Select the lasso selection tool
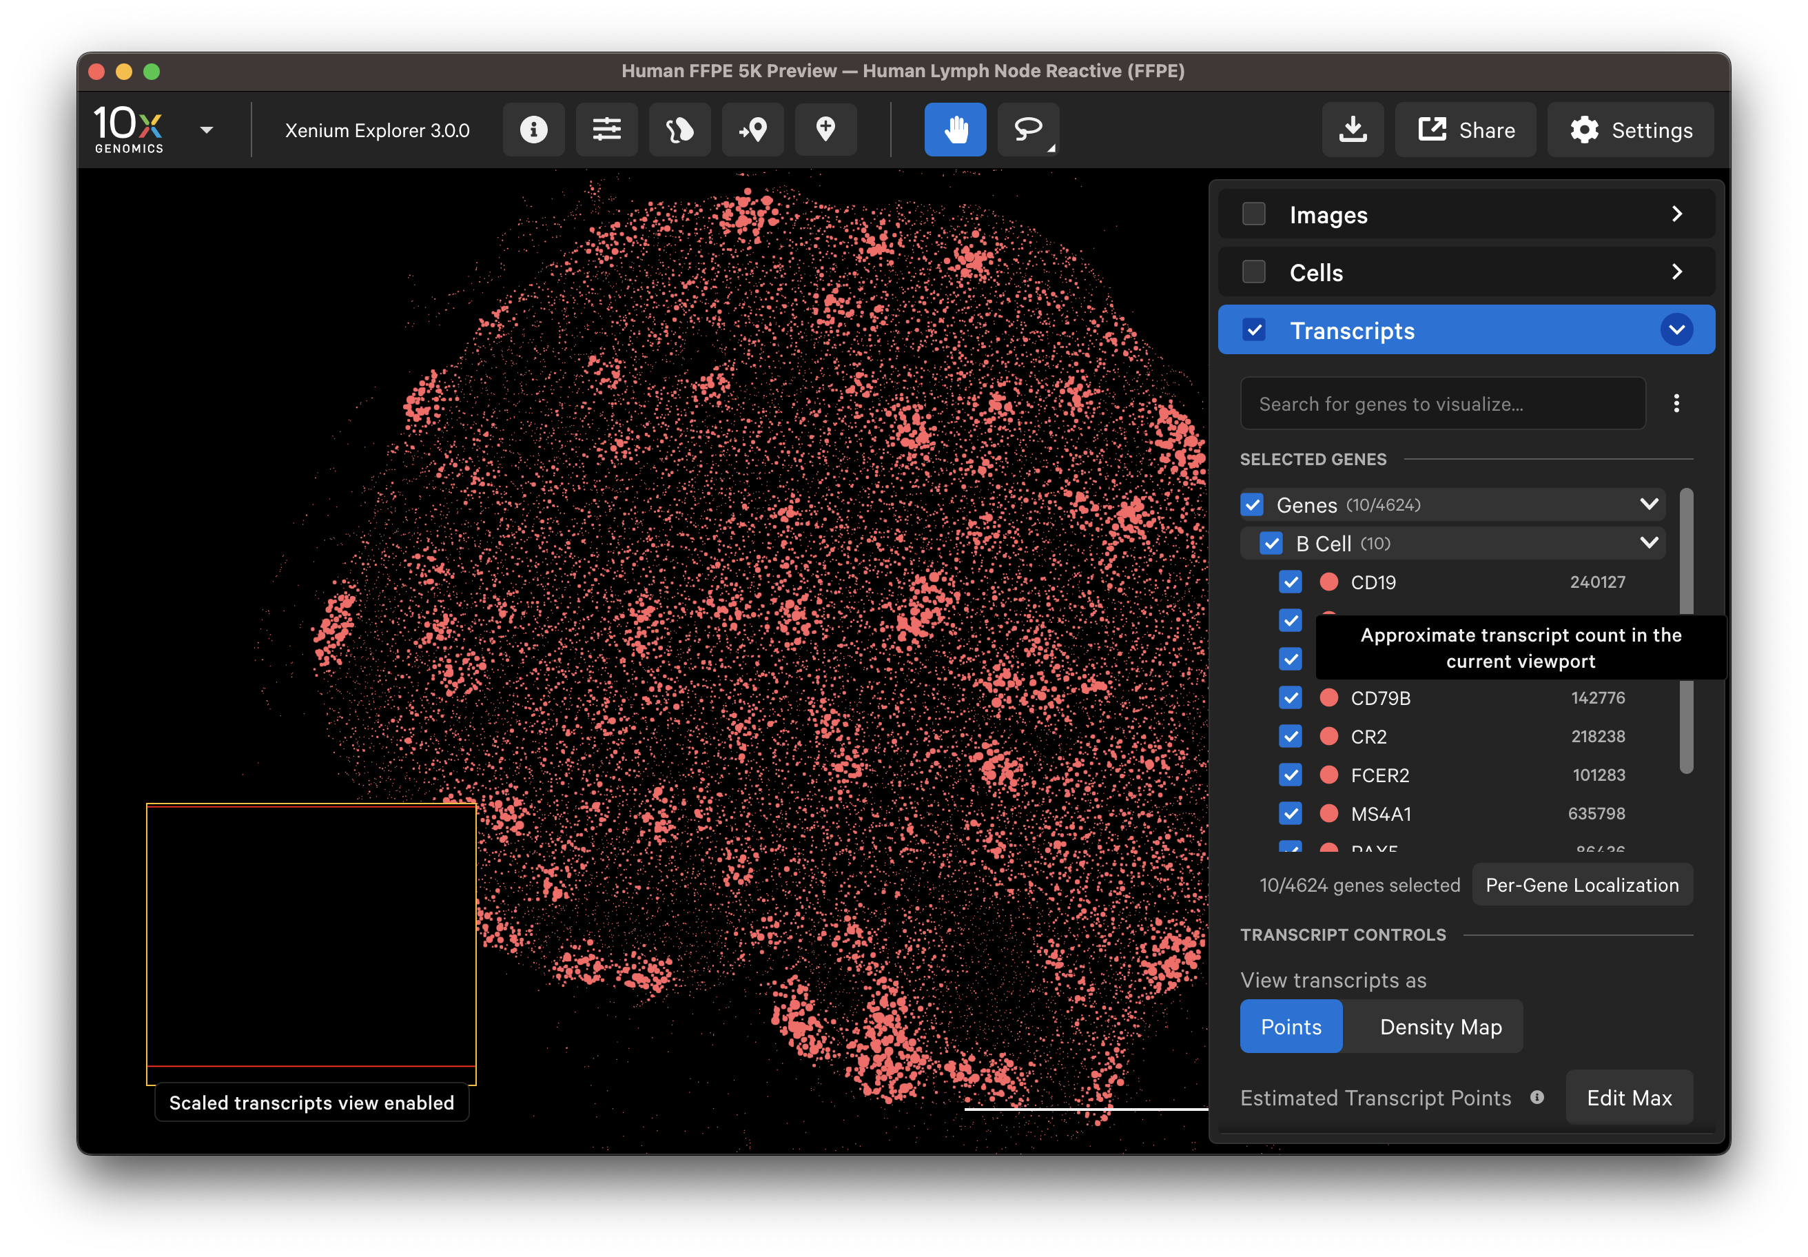This screenshot has height=1257, width=1808. coord(1026,129)
